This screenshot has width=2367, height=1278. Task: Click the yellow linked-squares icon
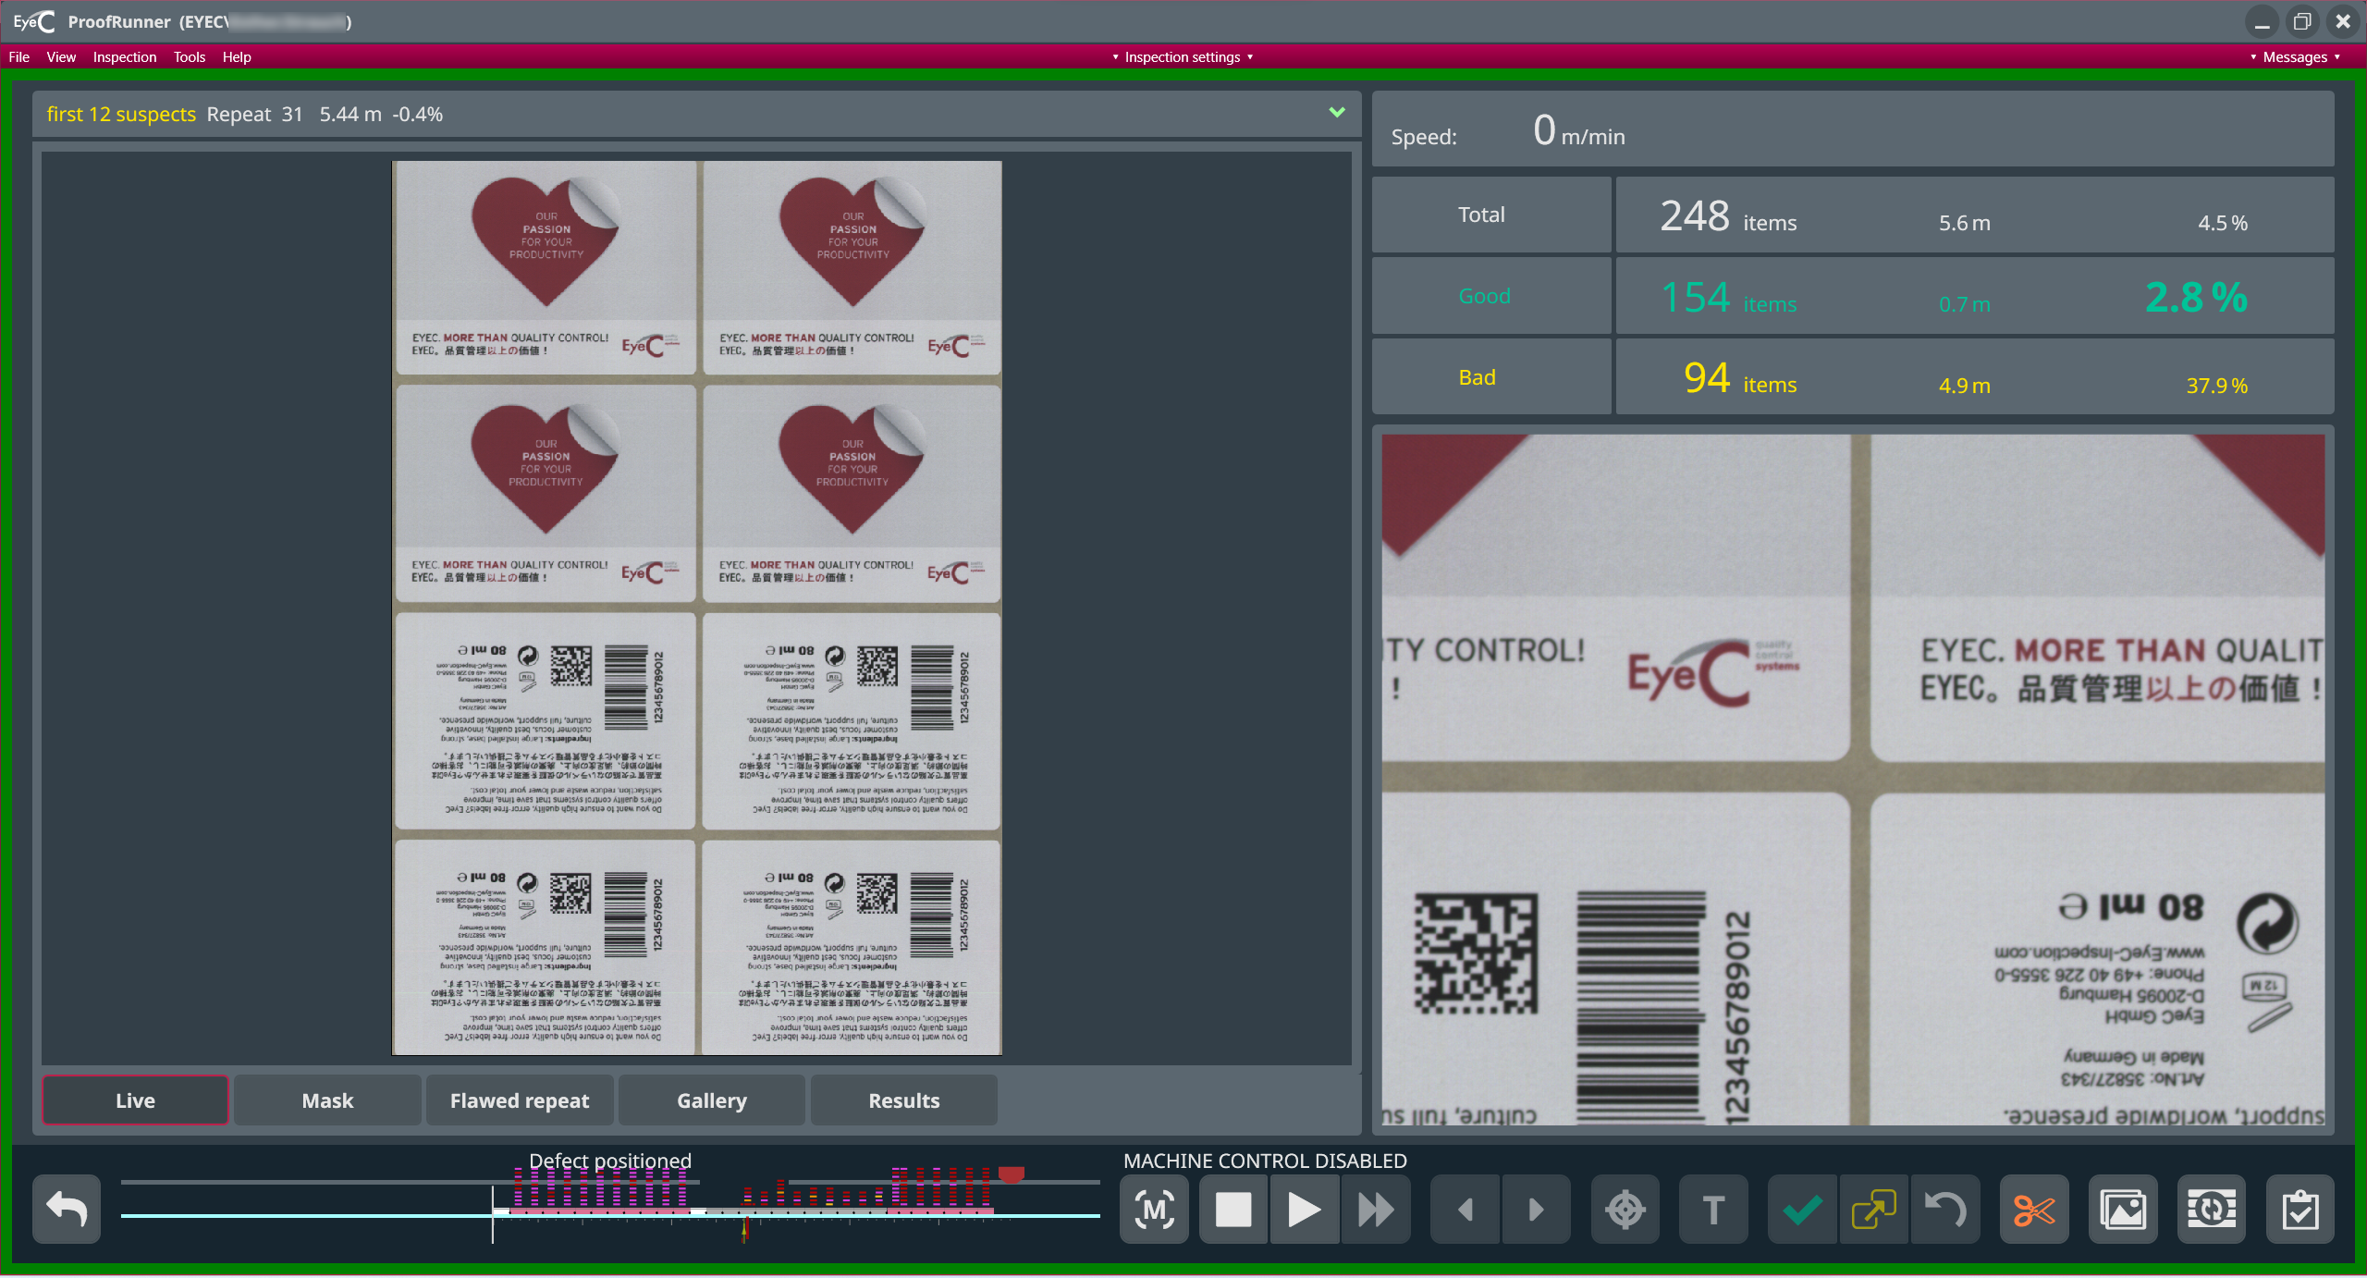(1873, 1209)
